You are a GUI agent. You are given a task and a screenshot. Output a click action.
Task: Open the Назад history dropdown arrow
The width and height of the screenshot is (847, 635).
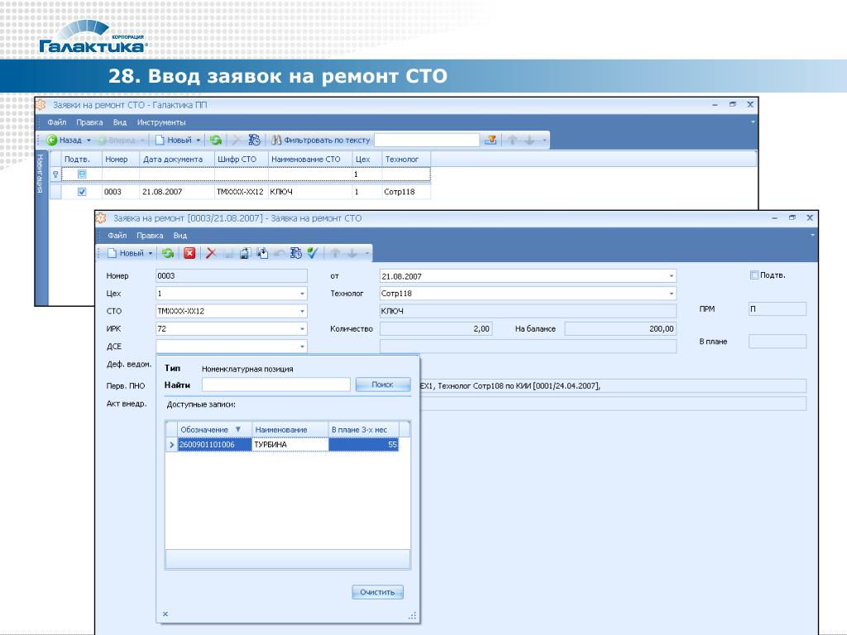[89, 141]
